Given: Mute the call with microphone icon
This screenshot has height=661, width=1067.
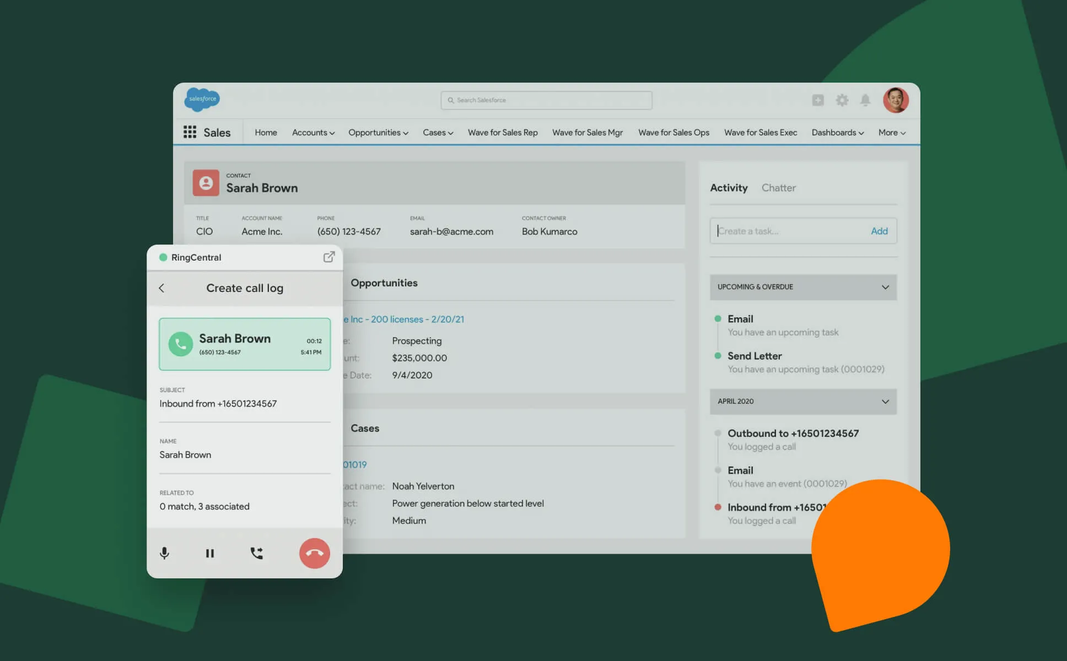Looking at the screenshot, I should pyautogui.click(x=164, y=553).
